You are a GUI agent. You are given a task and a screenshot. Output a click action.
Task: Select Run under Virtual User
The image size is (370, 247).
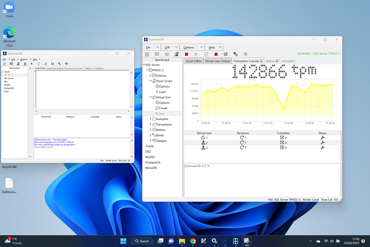(162, 114)
